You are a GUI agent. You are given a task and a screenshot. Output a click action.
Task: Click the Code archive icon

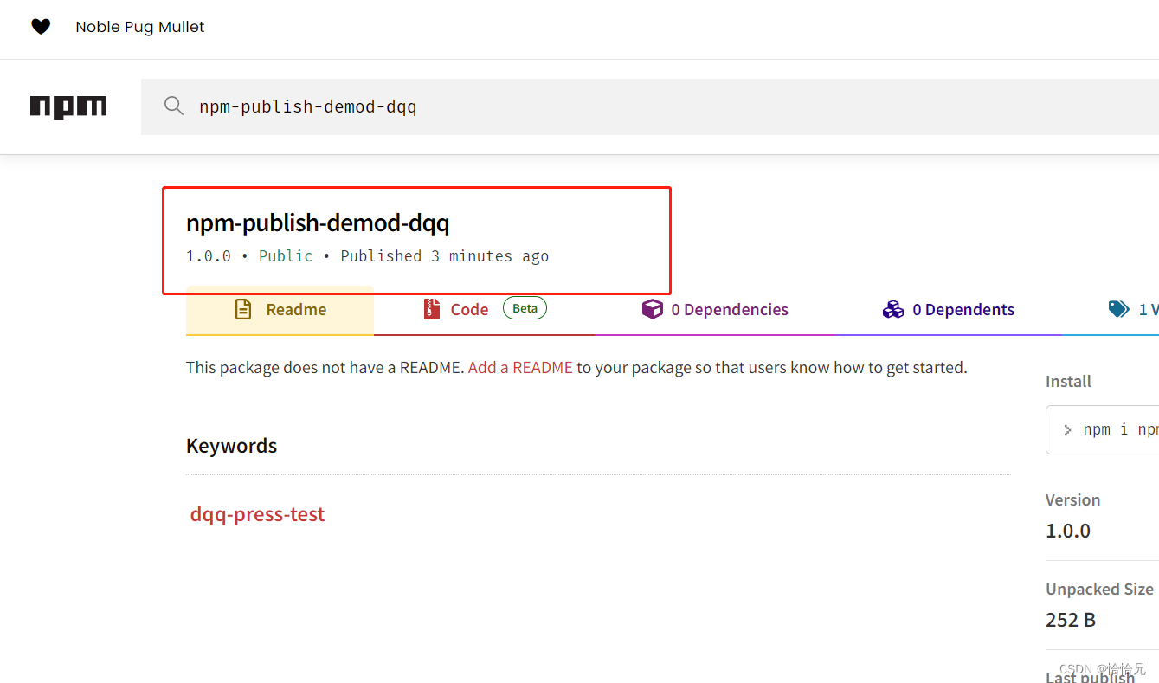[x=432, y=309]
